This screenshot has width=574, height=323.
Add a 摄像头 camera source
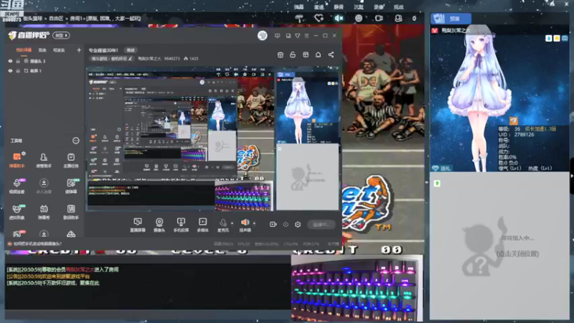(x=159, y=225)
